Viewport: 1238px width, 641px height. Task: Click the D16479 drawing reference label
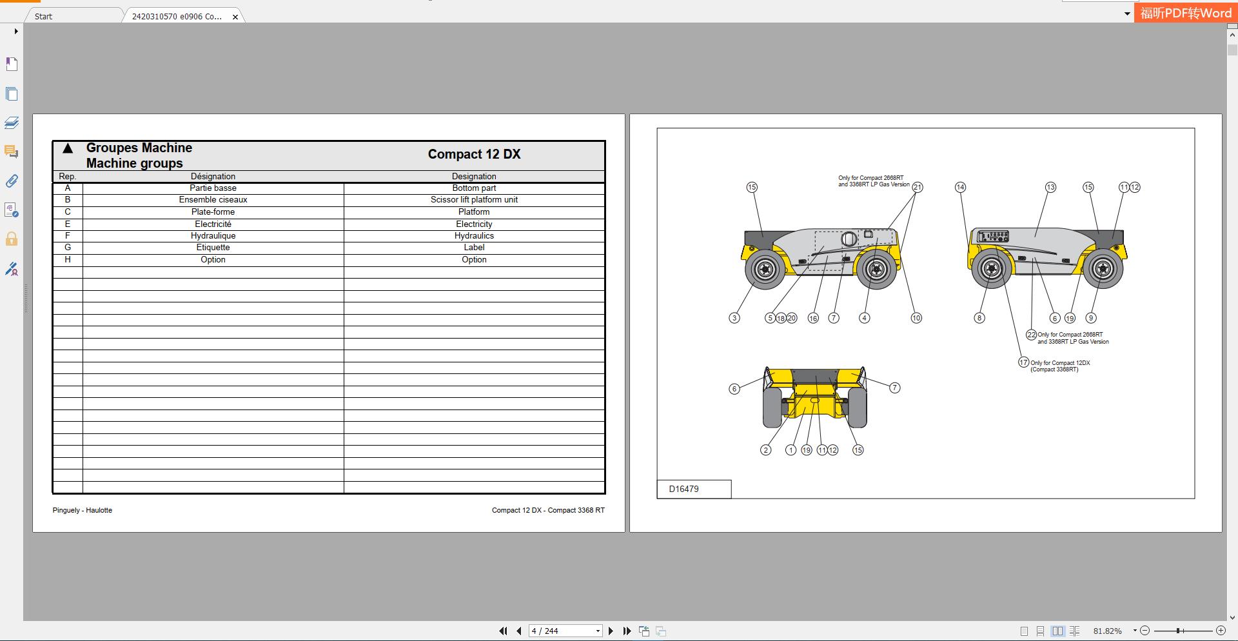(x=683, y=489)
